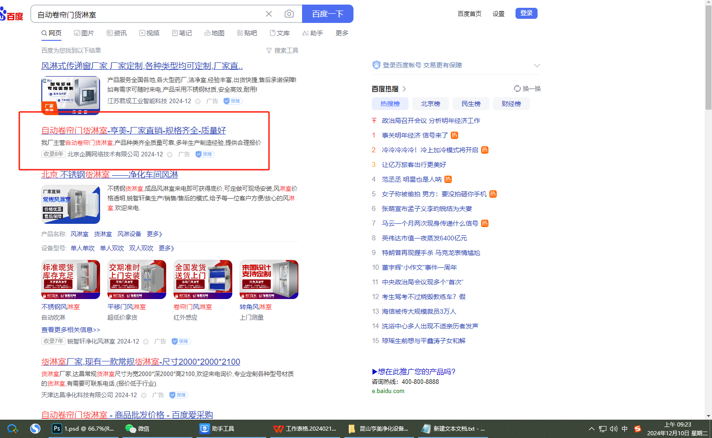Viewport: 712px width, 438px height.
Task: Open 搜索工具 filter options
Action: [x=282, y=50]
